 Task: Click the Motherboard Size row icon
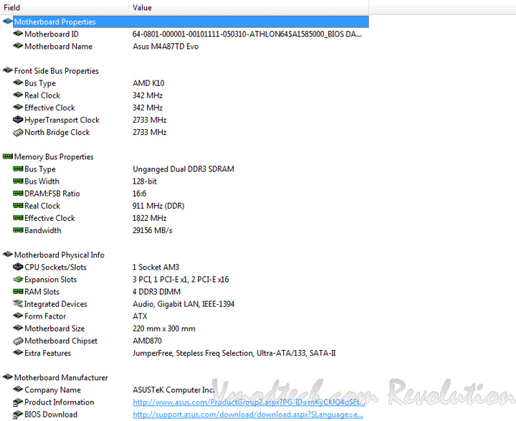(18, 328)
